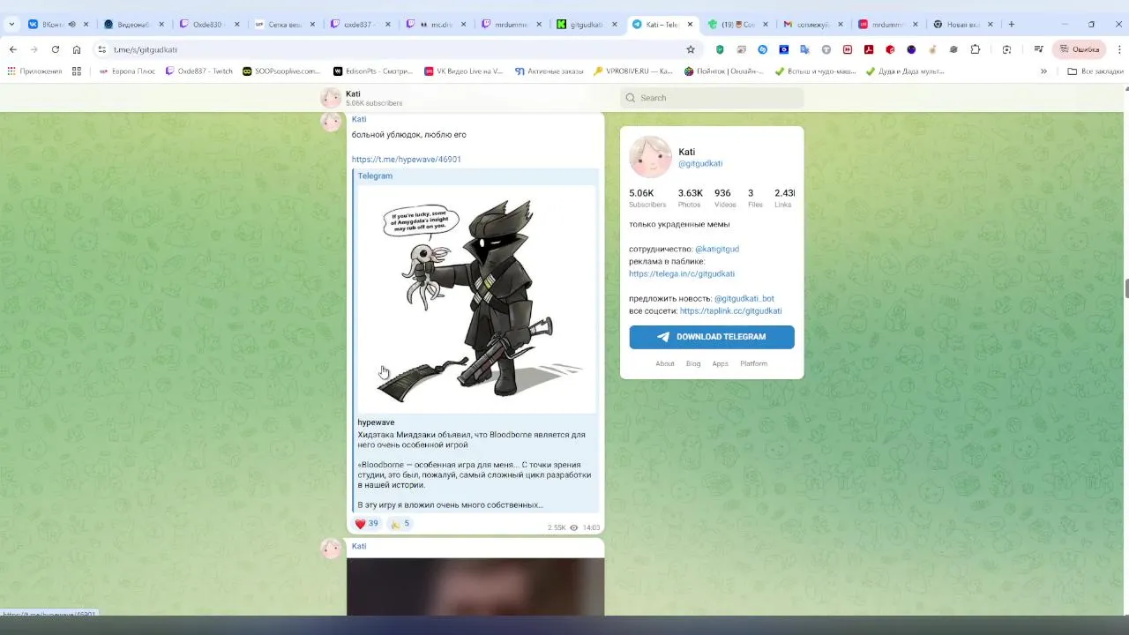Open the telega.in/c/gitgudkati ad link
The height and width of the screenshot is (635, 1129).
point(682,273)
